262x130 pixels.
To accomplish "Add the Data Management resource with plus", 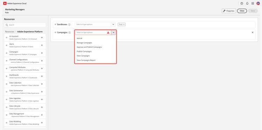I will click(x=42, y=115).
